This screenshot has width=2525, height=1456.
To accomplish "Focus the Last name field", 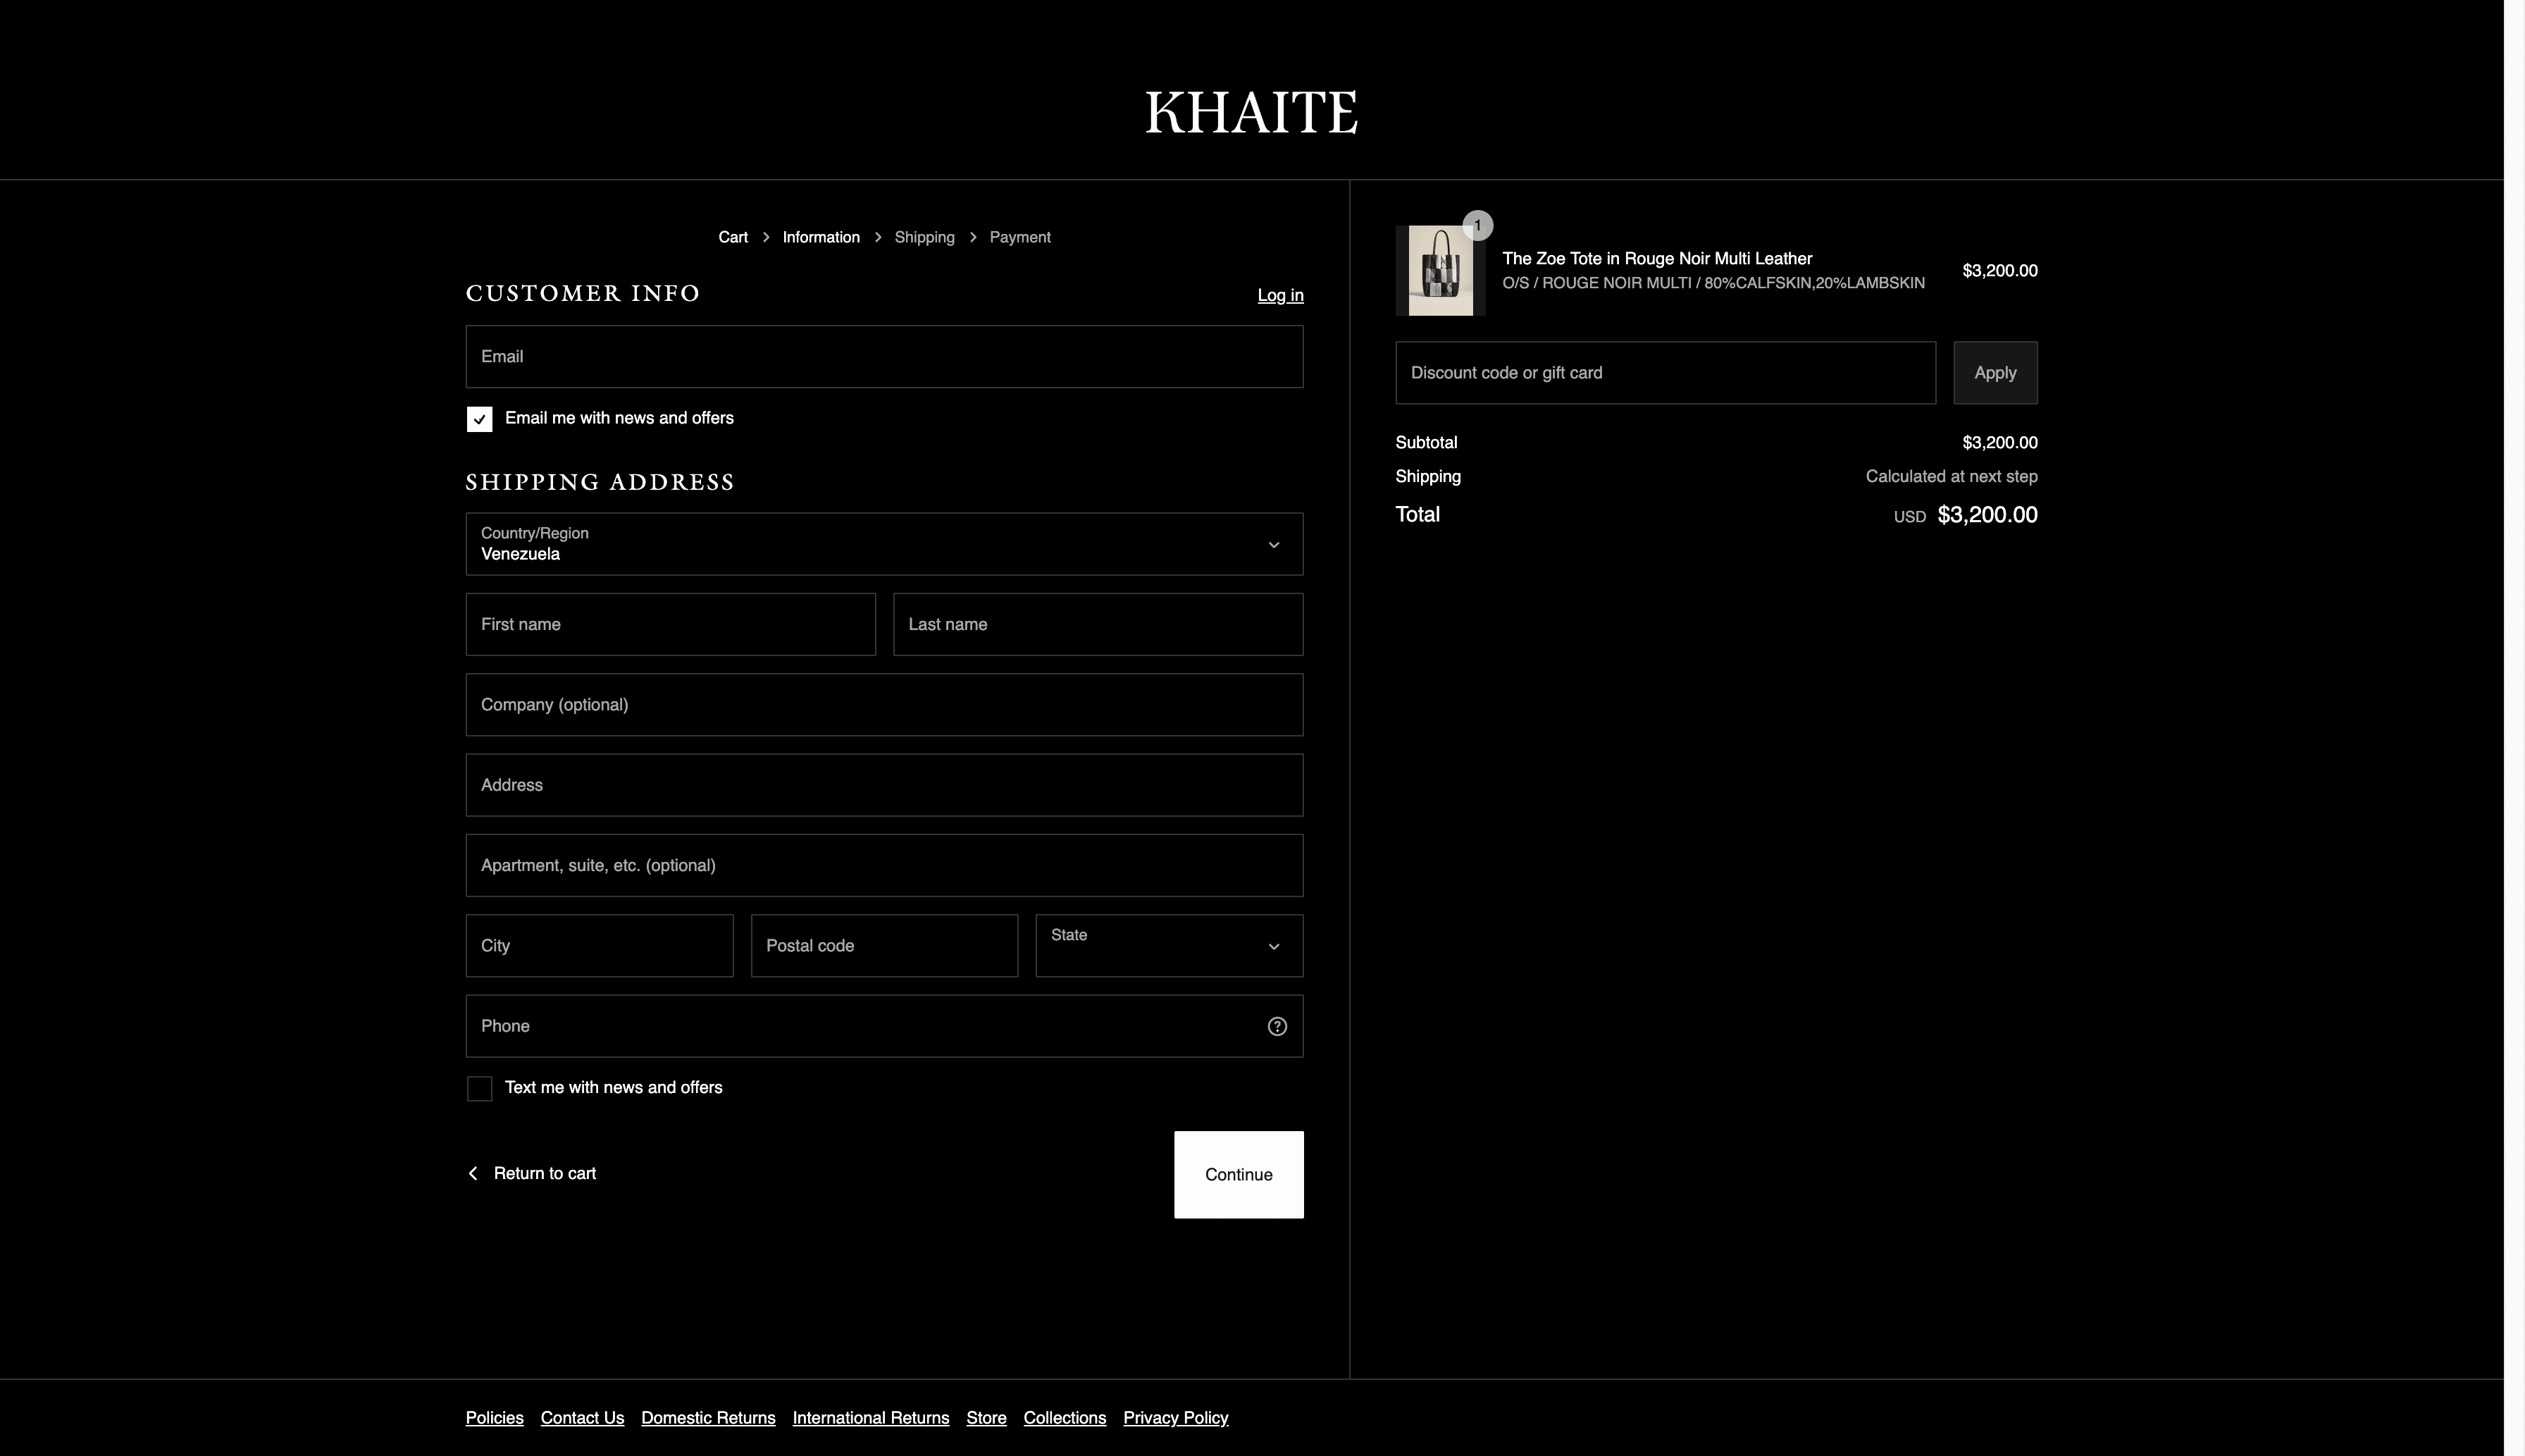I will pos(1098,625).
